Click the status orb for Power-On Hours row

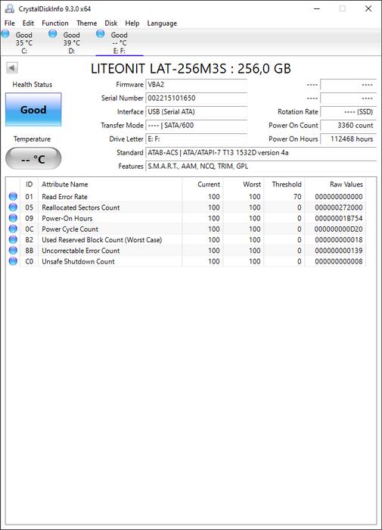point(13,218)
